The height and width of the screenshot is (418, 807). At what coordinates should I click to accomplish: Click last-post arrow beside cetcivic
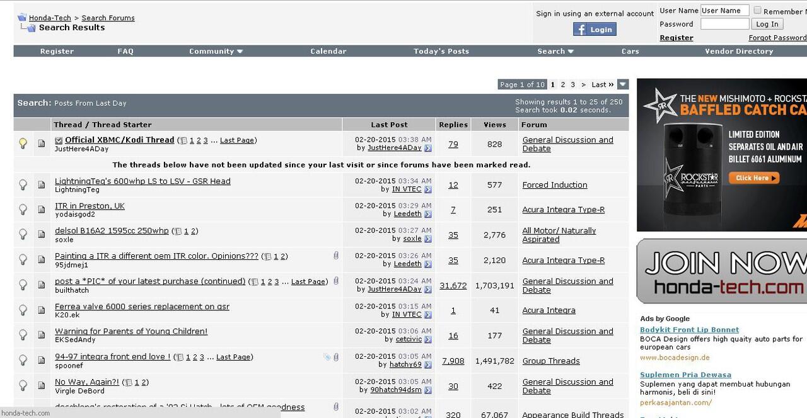(x=428, y=340)
